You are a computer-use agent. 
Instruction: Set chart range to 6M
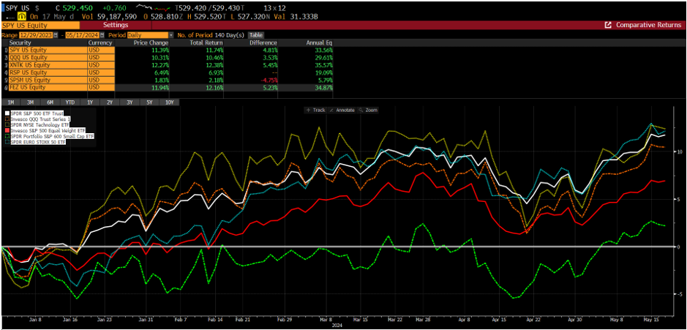point(50,102)
